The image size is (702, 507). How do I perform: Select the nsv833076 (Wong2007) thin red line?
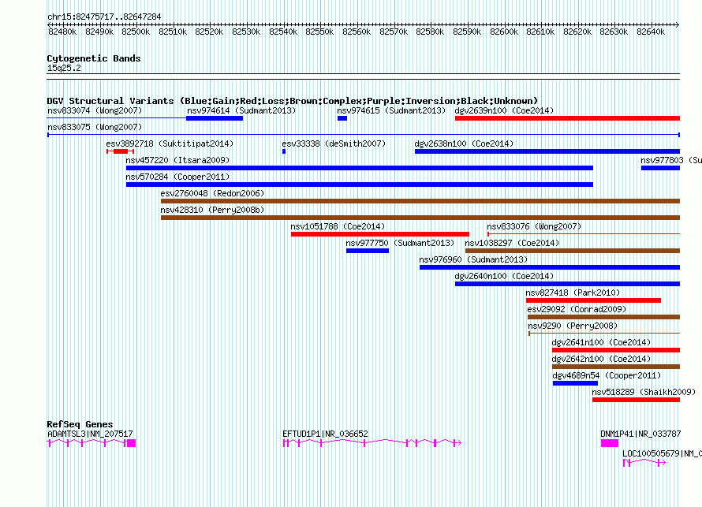[x=584, y=233]
